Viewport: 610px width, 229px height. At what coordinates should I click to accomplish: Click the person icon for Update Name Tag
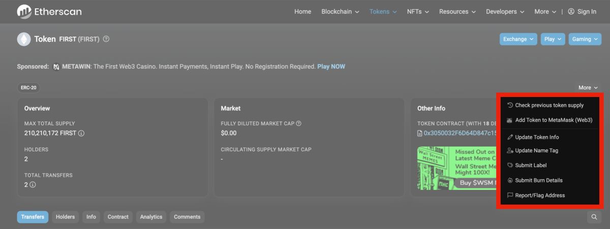click(x=510, y=150)
